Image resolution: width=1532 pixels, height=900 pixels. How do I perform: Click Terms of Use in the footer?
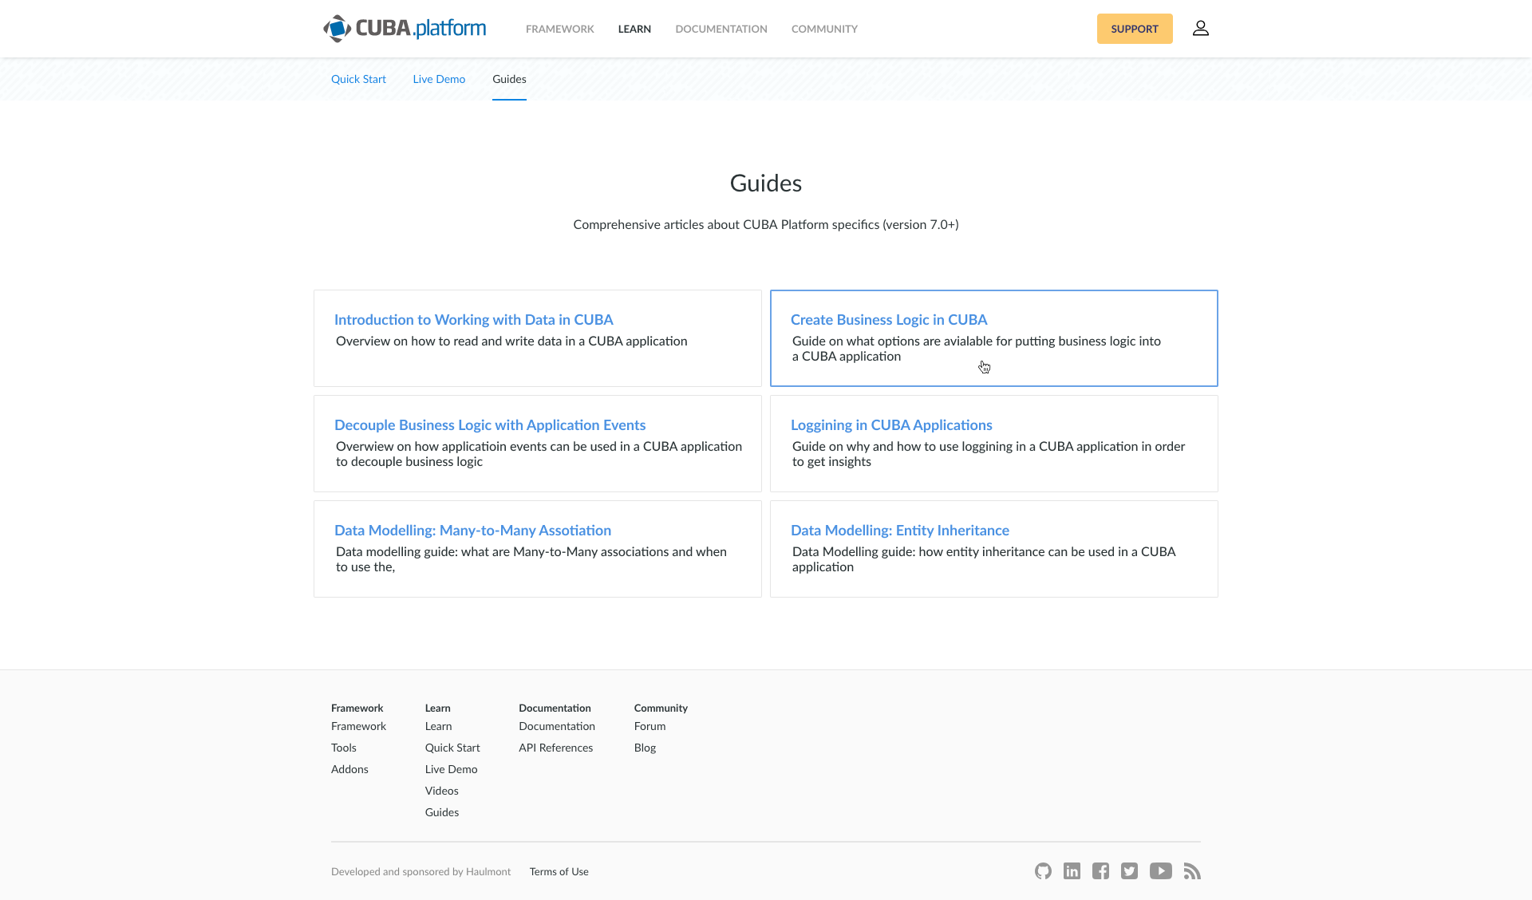point(559,871)
